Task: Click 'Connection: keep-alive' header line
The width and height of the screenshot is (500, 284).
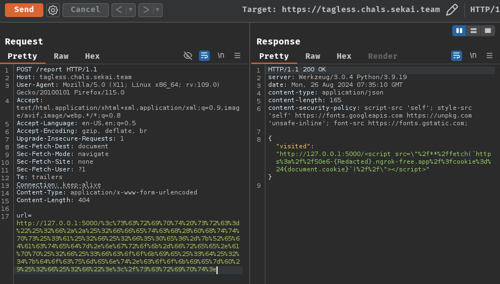Action: [59, 185]
